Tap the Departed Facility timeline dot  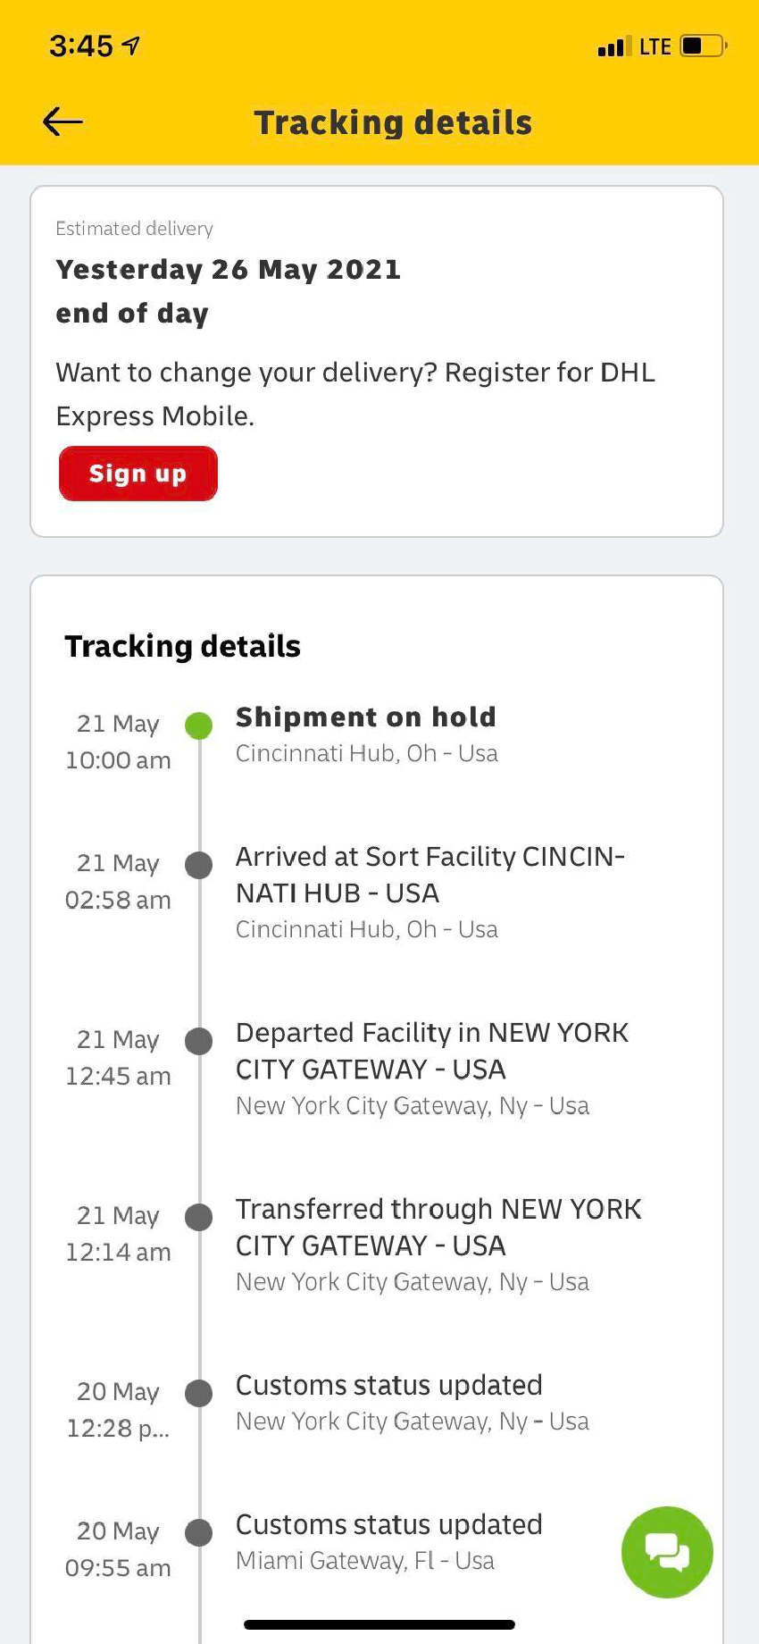coord(198,1041)
